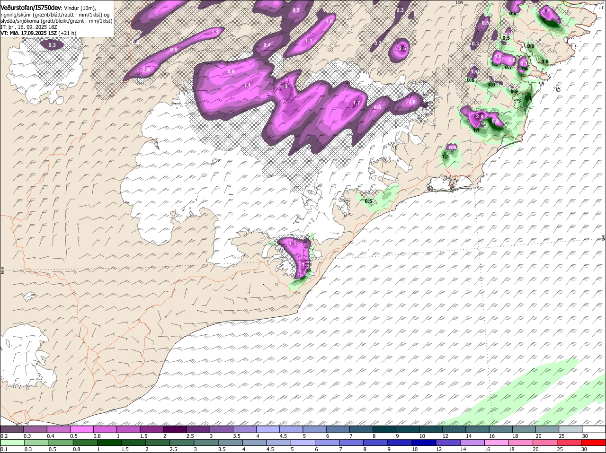This screenshot has height=453, width=606.
Task: Click the bold 'VT: Mið. 17.09.2025 15Z' line
Action: click(x=29, y=33)
